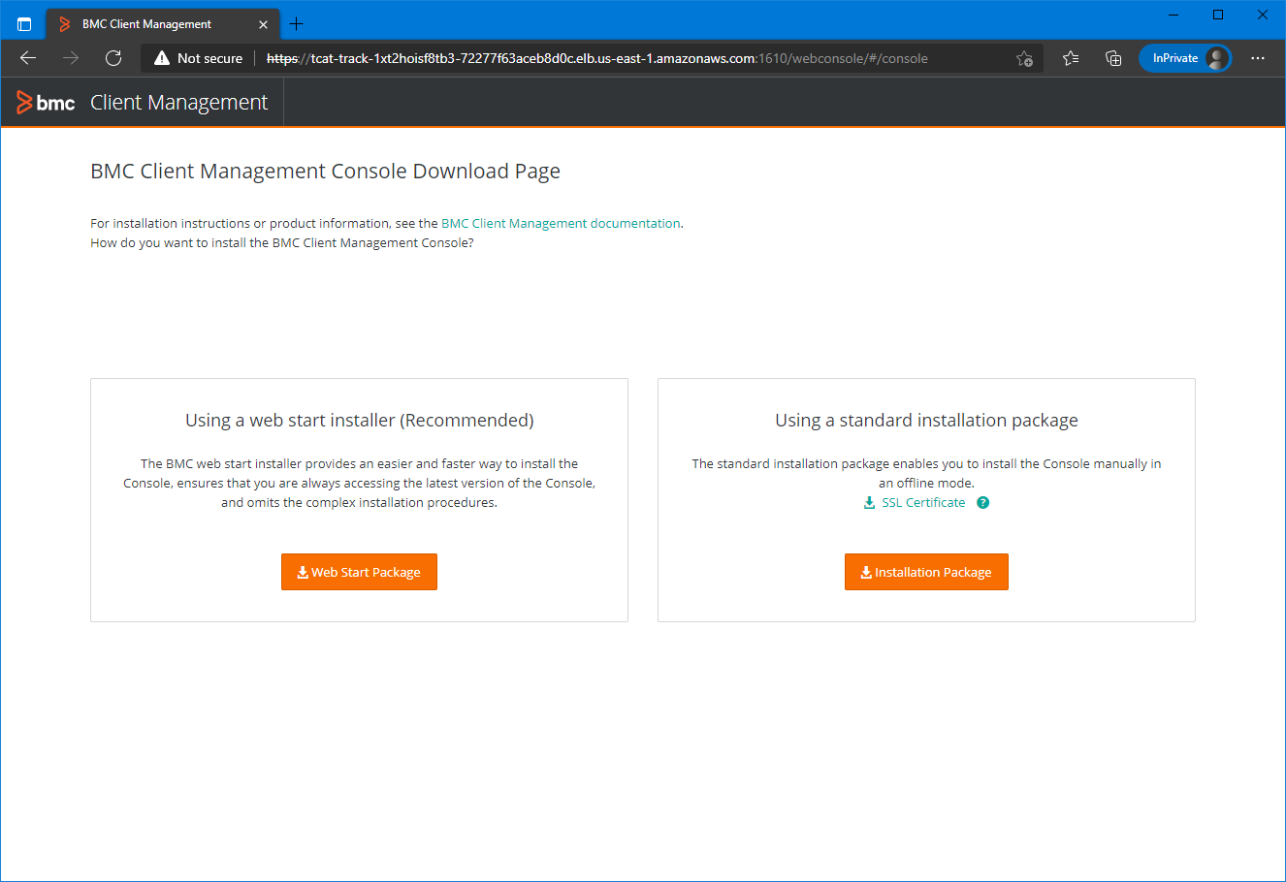Click the address bar URL
This screenshot has width=1286, height=882.
click(596, 58)
